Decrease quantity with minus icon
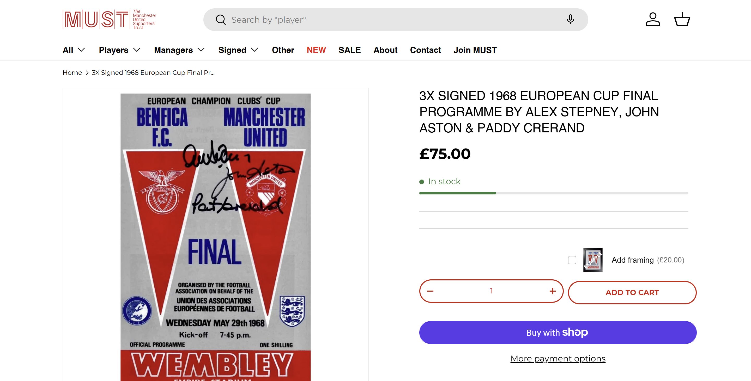 pos(430,291)
